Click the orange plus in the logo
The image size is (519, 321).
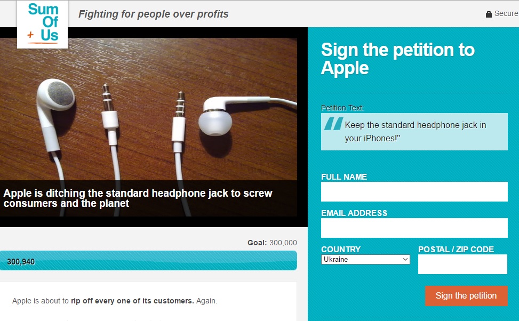pyautogui.click(x=30, y=35)
